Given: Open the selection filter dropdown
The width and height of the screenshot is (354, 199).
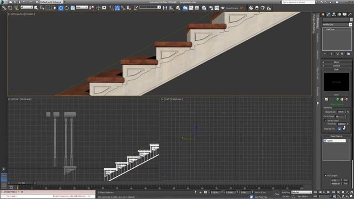Looking at the screenshot, I should (27, 7).
